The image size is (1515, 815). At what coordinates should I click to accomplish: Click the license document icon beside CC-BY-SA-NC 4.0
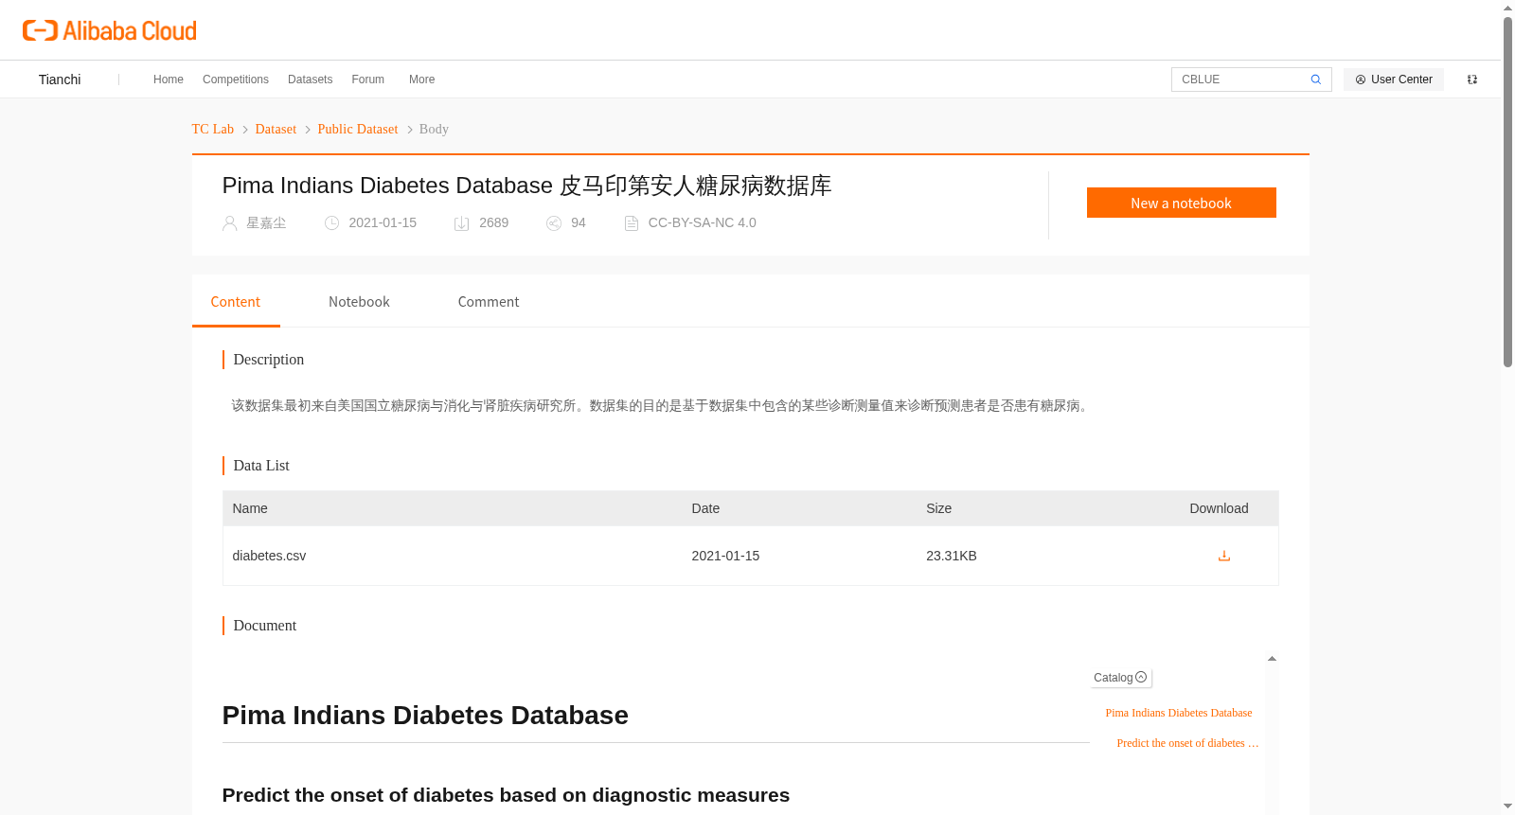coord(632,223)
